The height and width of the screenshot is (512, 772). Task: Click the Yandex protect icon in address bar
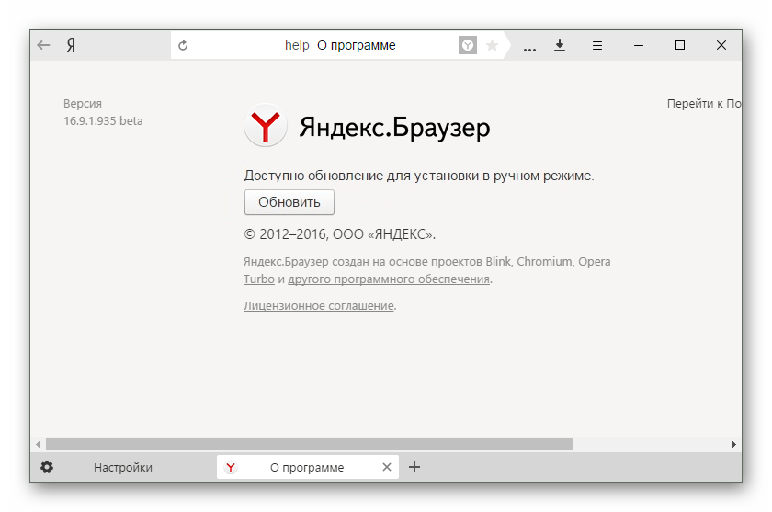[467, 45]
